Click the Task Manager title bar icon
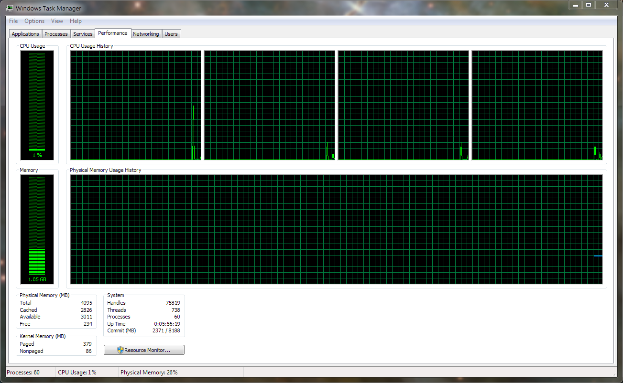623x383 pixels. pos(10,8)
